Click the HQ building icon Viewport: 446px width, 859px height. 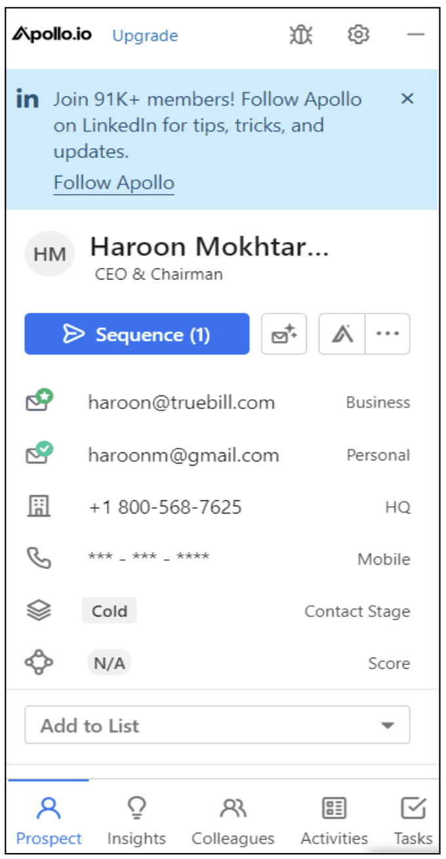point(39,506)
